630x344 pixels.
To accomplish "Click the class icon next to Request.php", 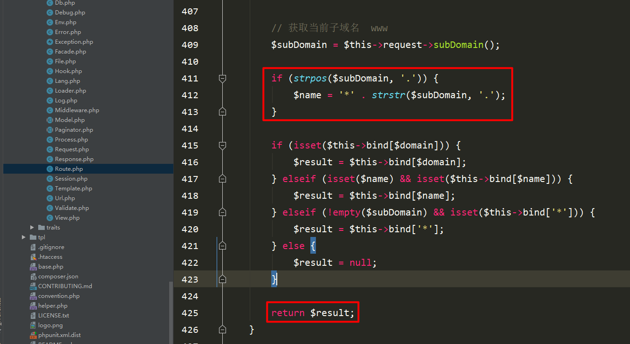I will pyautogui.click(x=50, y=149).
